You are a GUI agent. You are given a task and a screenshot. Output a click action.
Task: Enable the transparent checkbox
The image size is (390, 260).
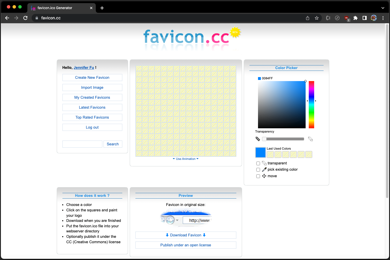point(258,163)
